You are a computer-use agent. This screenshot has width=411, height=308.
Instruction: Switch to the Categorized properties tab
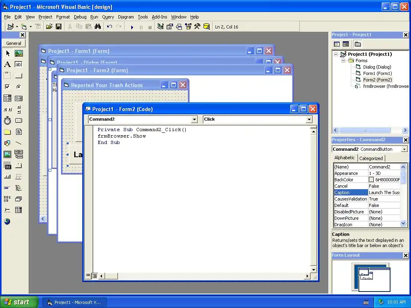[x=371, y=158]
